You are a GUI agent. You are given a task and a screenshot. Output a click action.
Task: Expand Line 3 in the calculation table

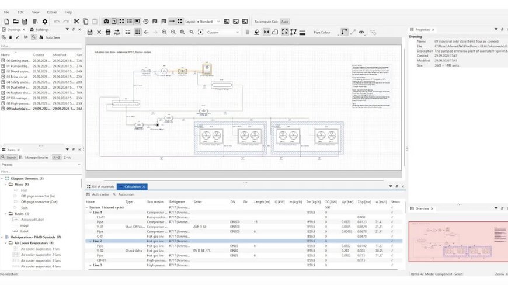pyautogui.click(x=91, y=265)
